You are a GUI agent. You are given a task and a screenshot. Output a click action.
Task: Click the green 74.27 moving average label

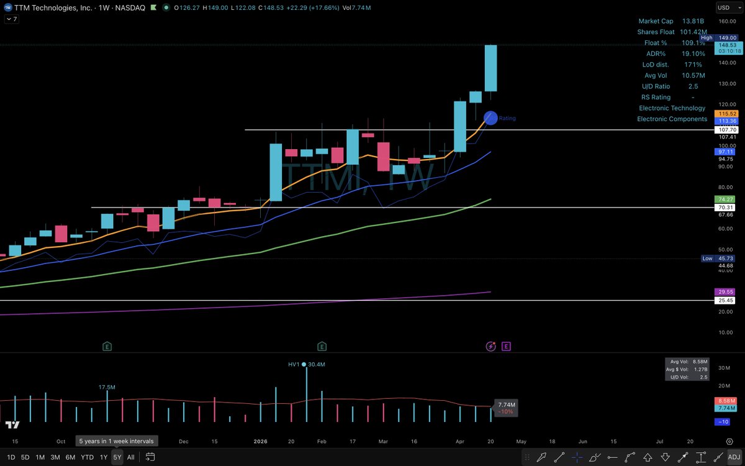pos(725,199)
